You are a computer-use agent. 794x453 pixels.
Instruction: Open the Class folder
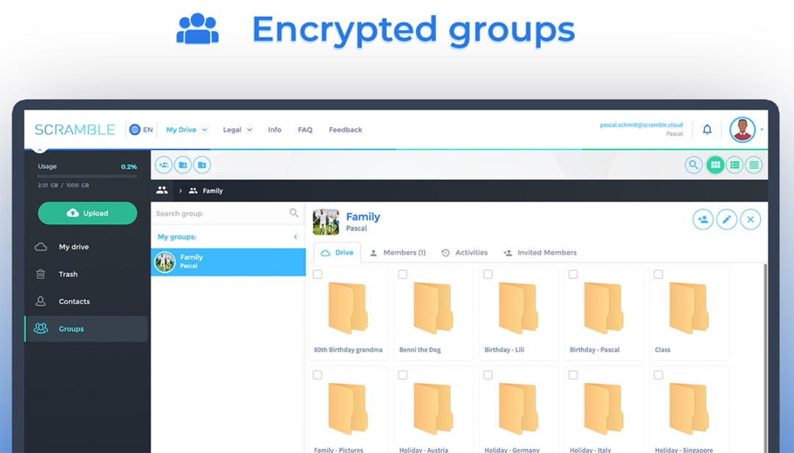tap(689, 314)
